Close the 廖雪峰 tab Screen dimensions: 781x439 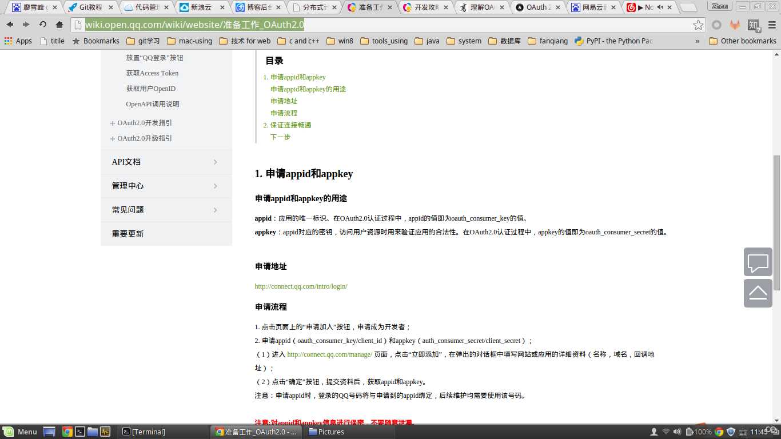click(x=55, y=7)
